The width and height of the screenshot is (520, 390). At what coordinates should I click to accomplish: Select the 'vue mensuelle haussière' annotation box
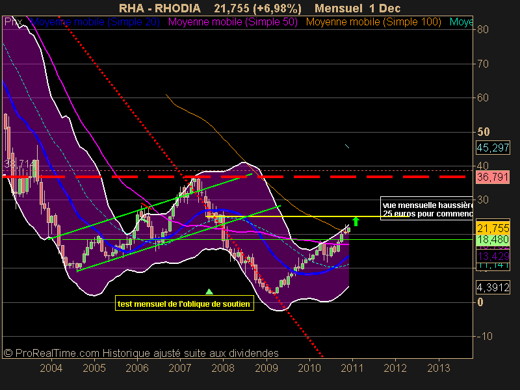tap(426, 209)
